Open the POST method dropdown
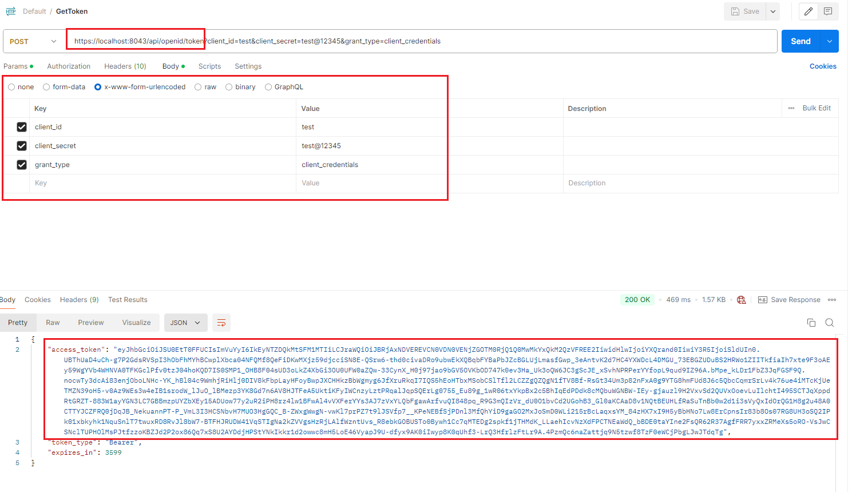This screenshot has height=492, width=852. click(33, 41)
